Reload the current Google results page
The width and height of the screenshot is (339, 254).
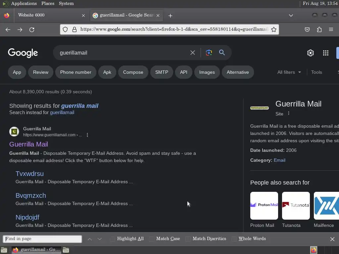[32, 29]
